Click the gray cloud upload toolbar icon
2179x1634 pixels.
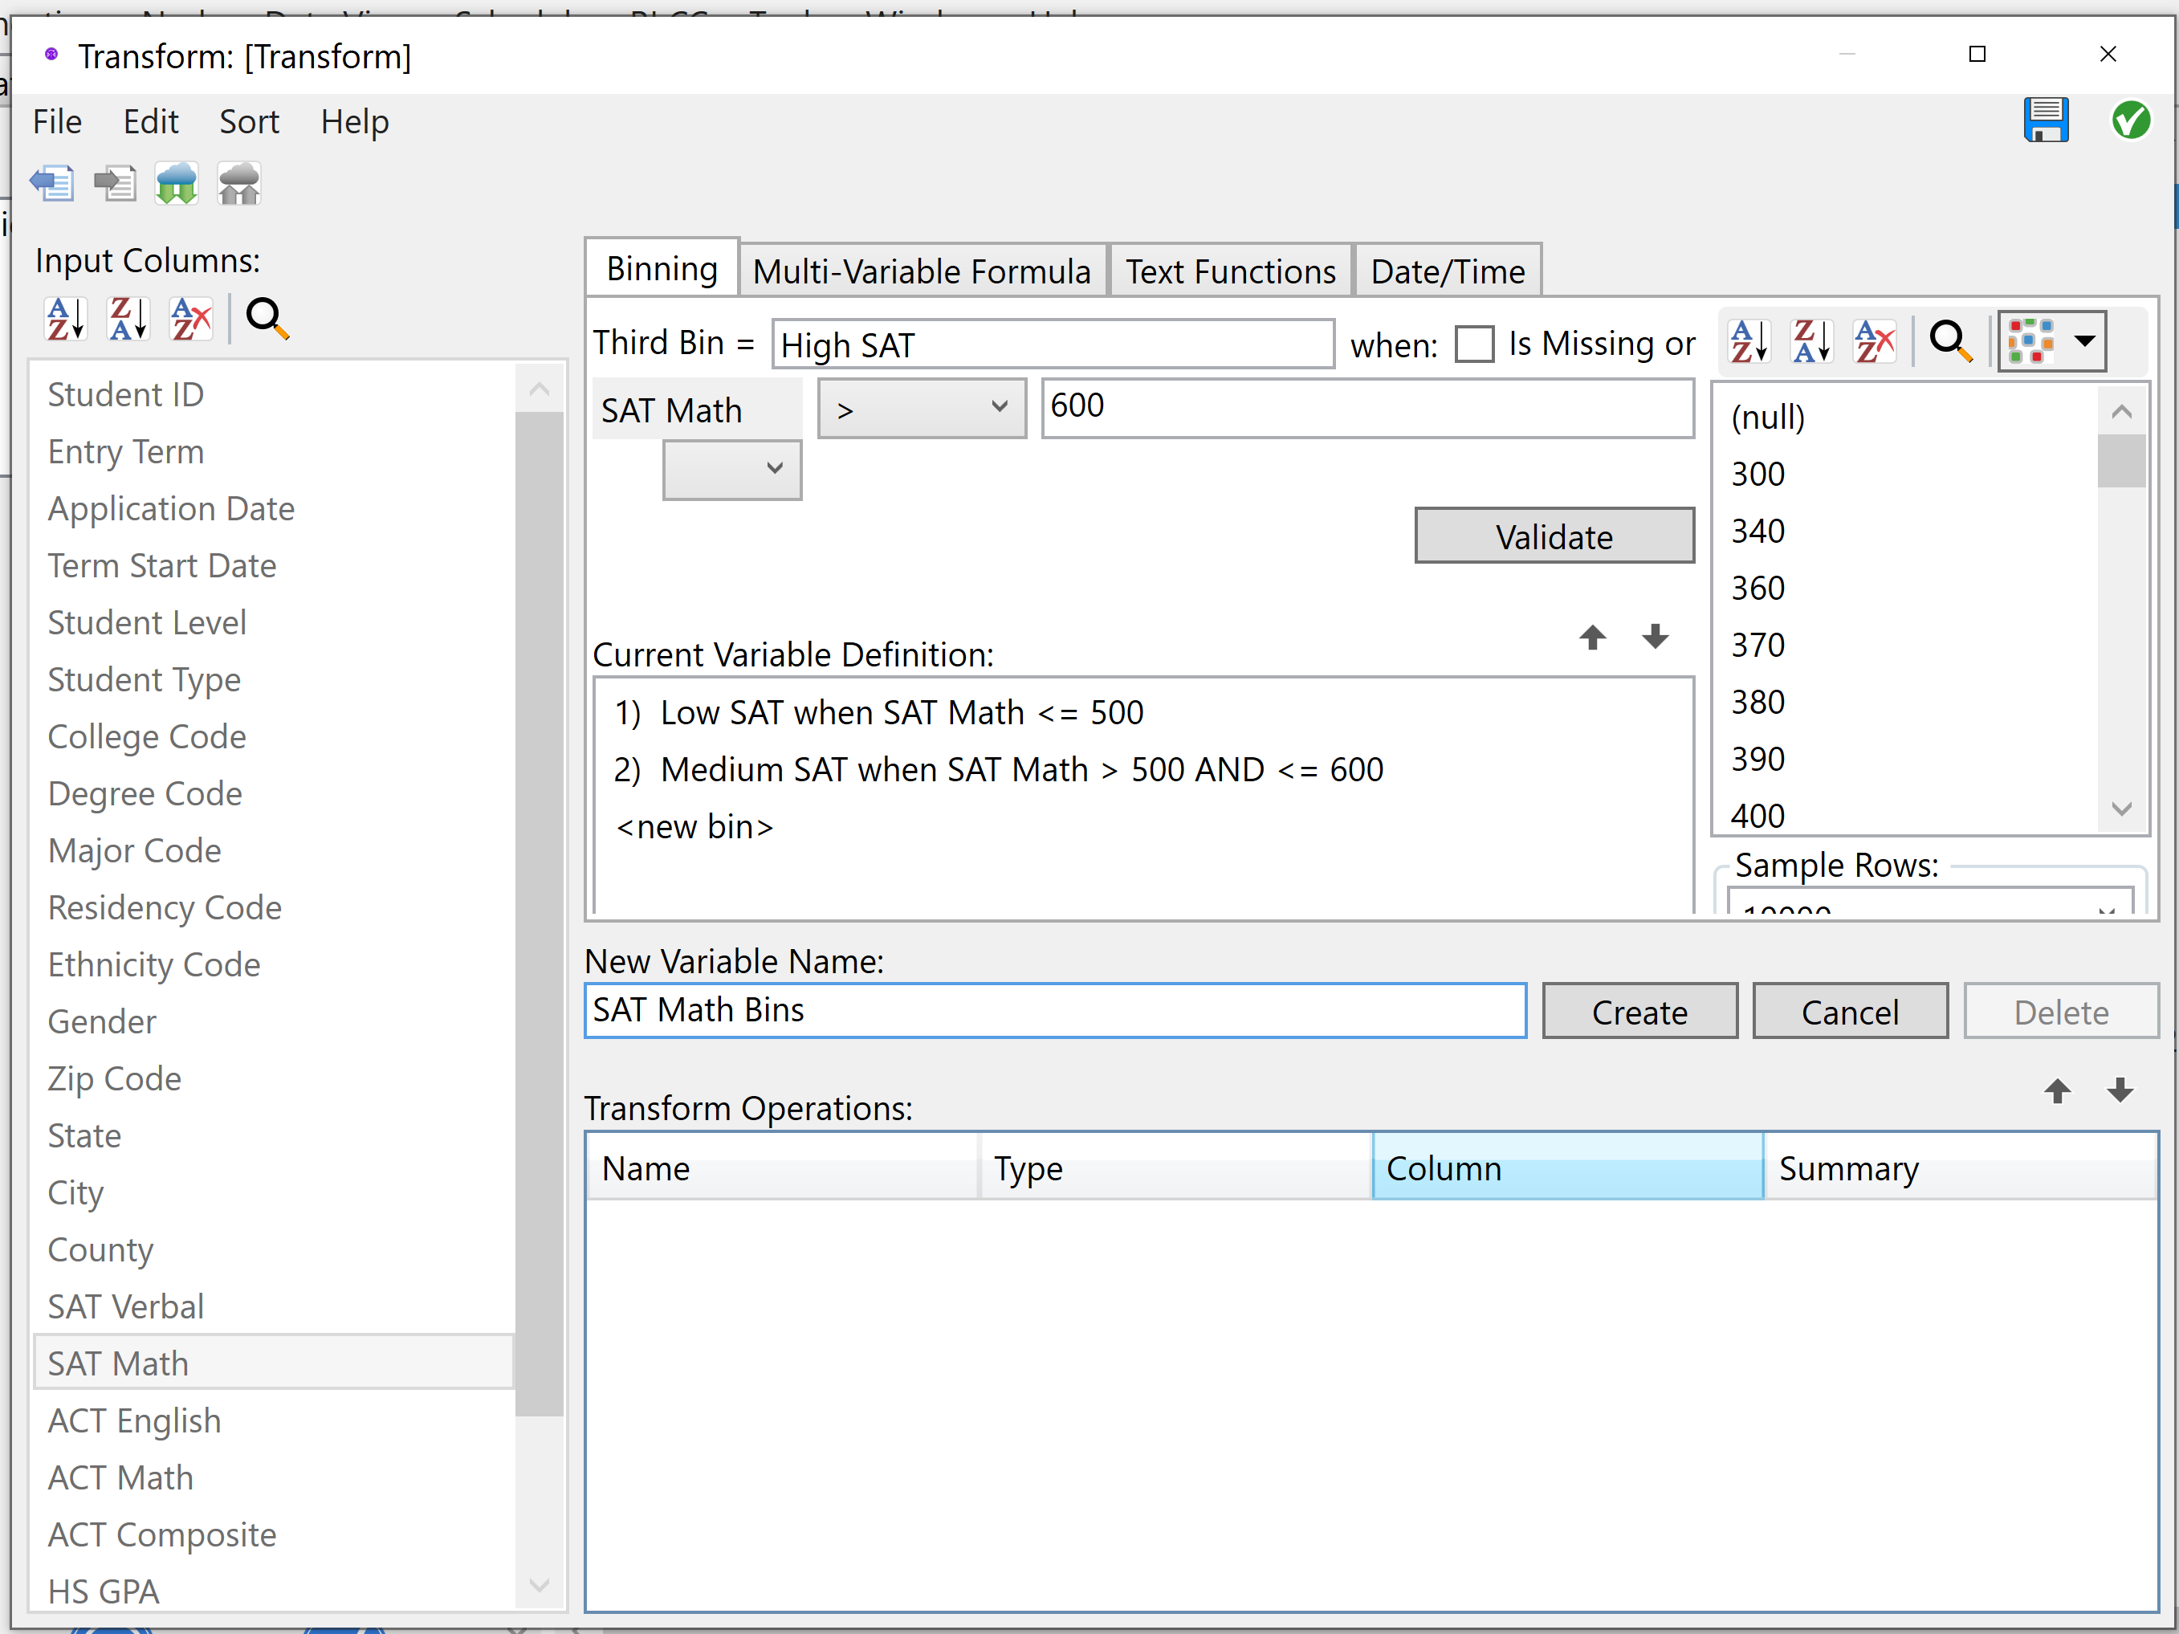click(239, 183)
